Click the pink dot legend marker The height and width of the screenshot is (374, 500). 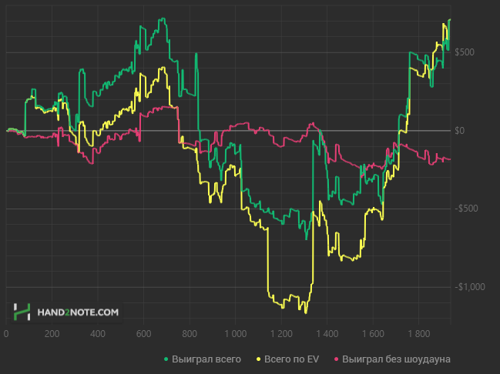click(x=336, y=359)
